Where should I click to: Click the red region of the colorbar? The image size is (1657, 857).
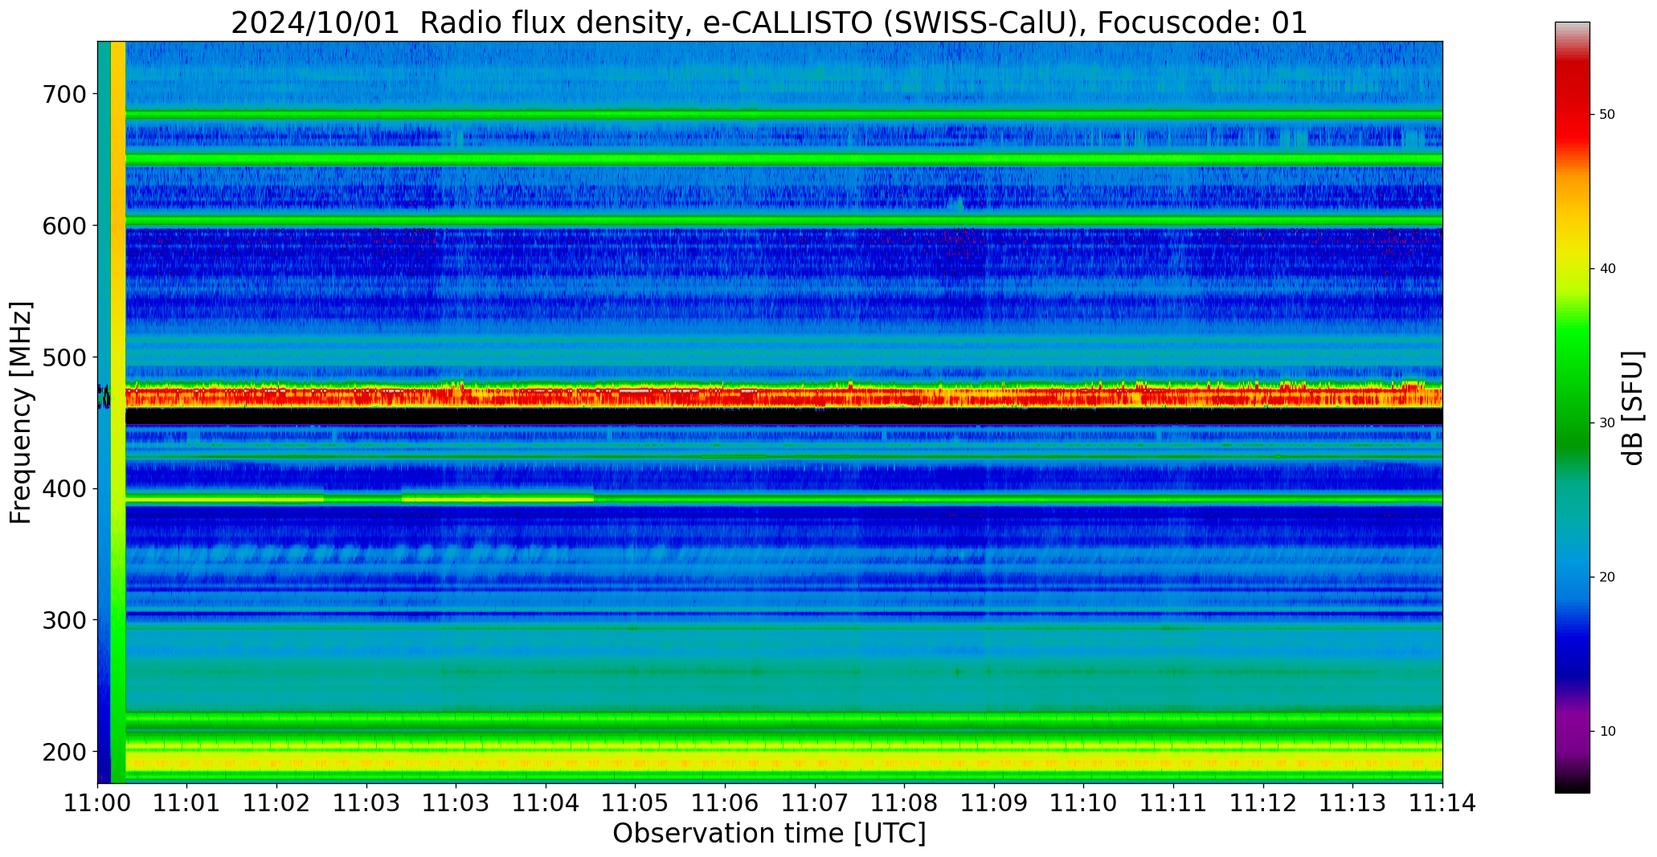(x=1572, y=104)
